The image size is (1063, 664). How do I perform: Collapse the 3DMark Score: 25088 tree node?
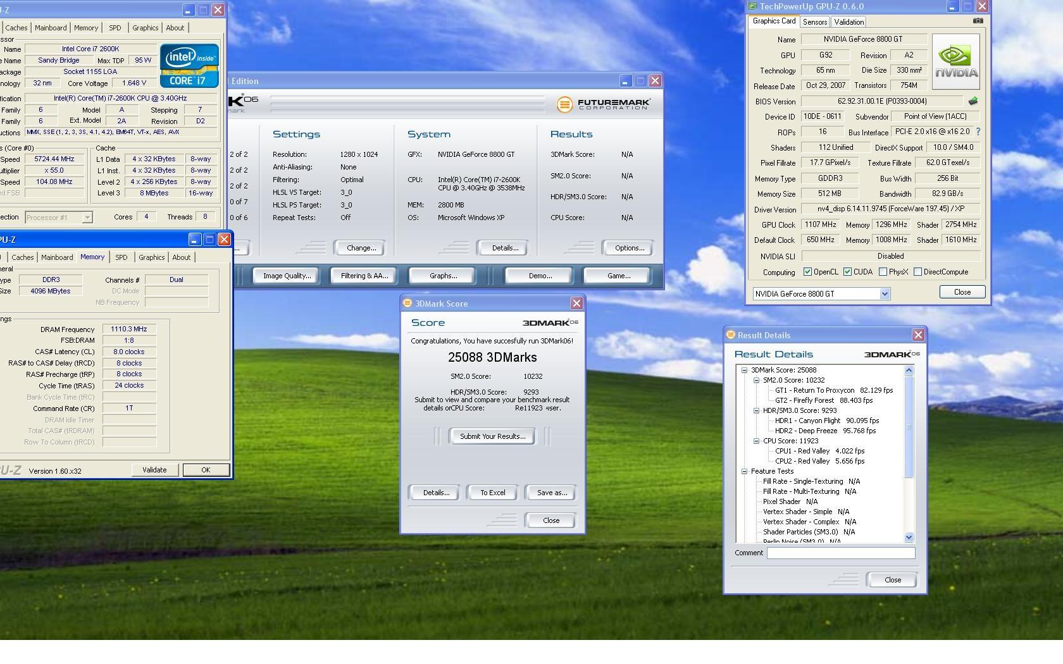pos(744,371)
